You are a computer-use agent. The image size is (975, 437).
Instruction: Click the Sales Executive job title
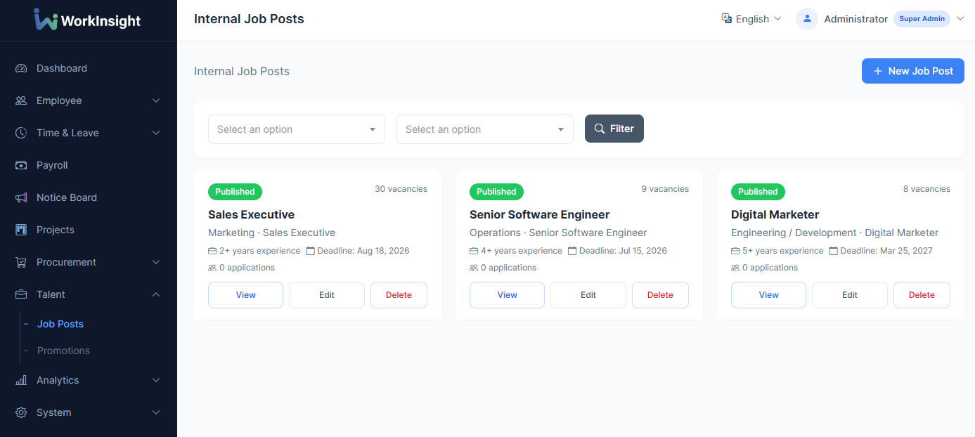click(251, 214)
